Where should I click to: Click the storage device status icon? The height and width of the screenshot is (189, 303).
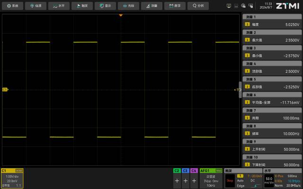click(236, 6)
